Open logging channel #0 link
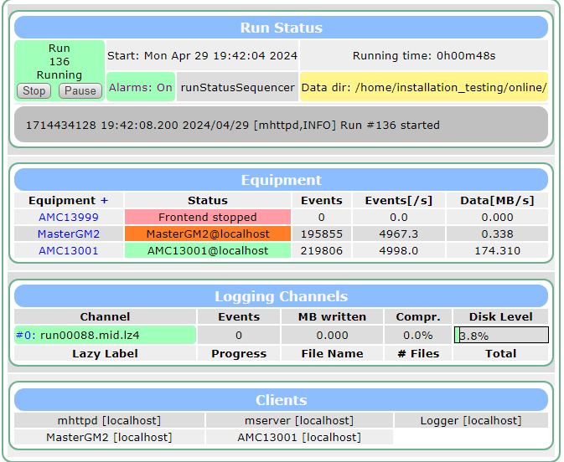564x462 pixels. tap(25, 335)
